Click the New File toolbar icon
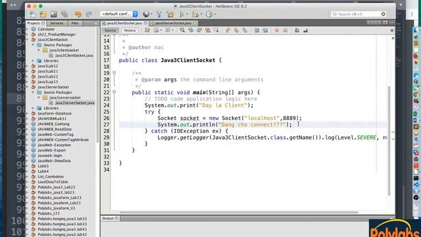421x237 pixels. (33, 14)
